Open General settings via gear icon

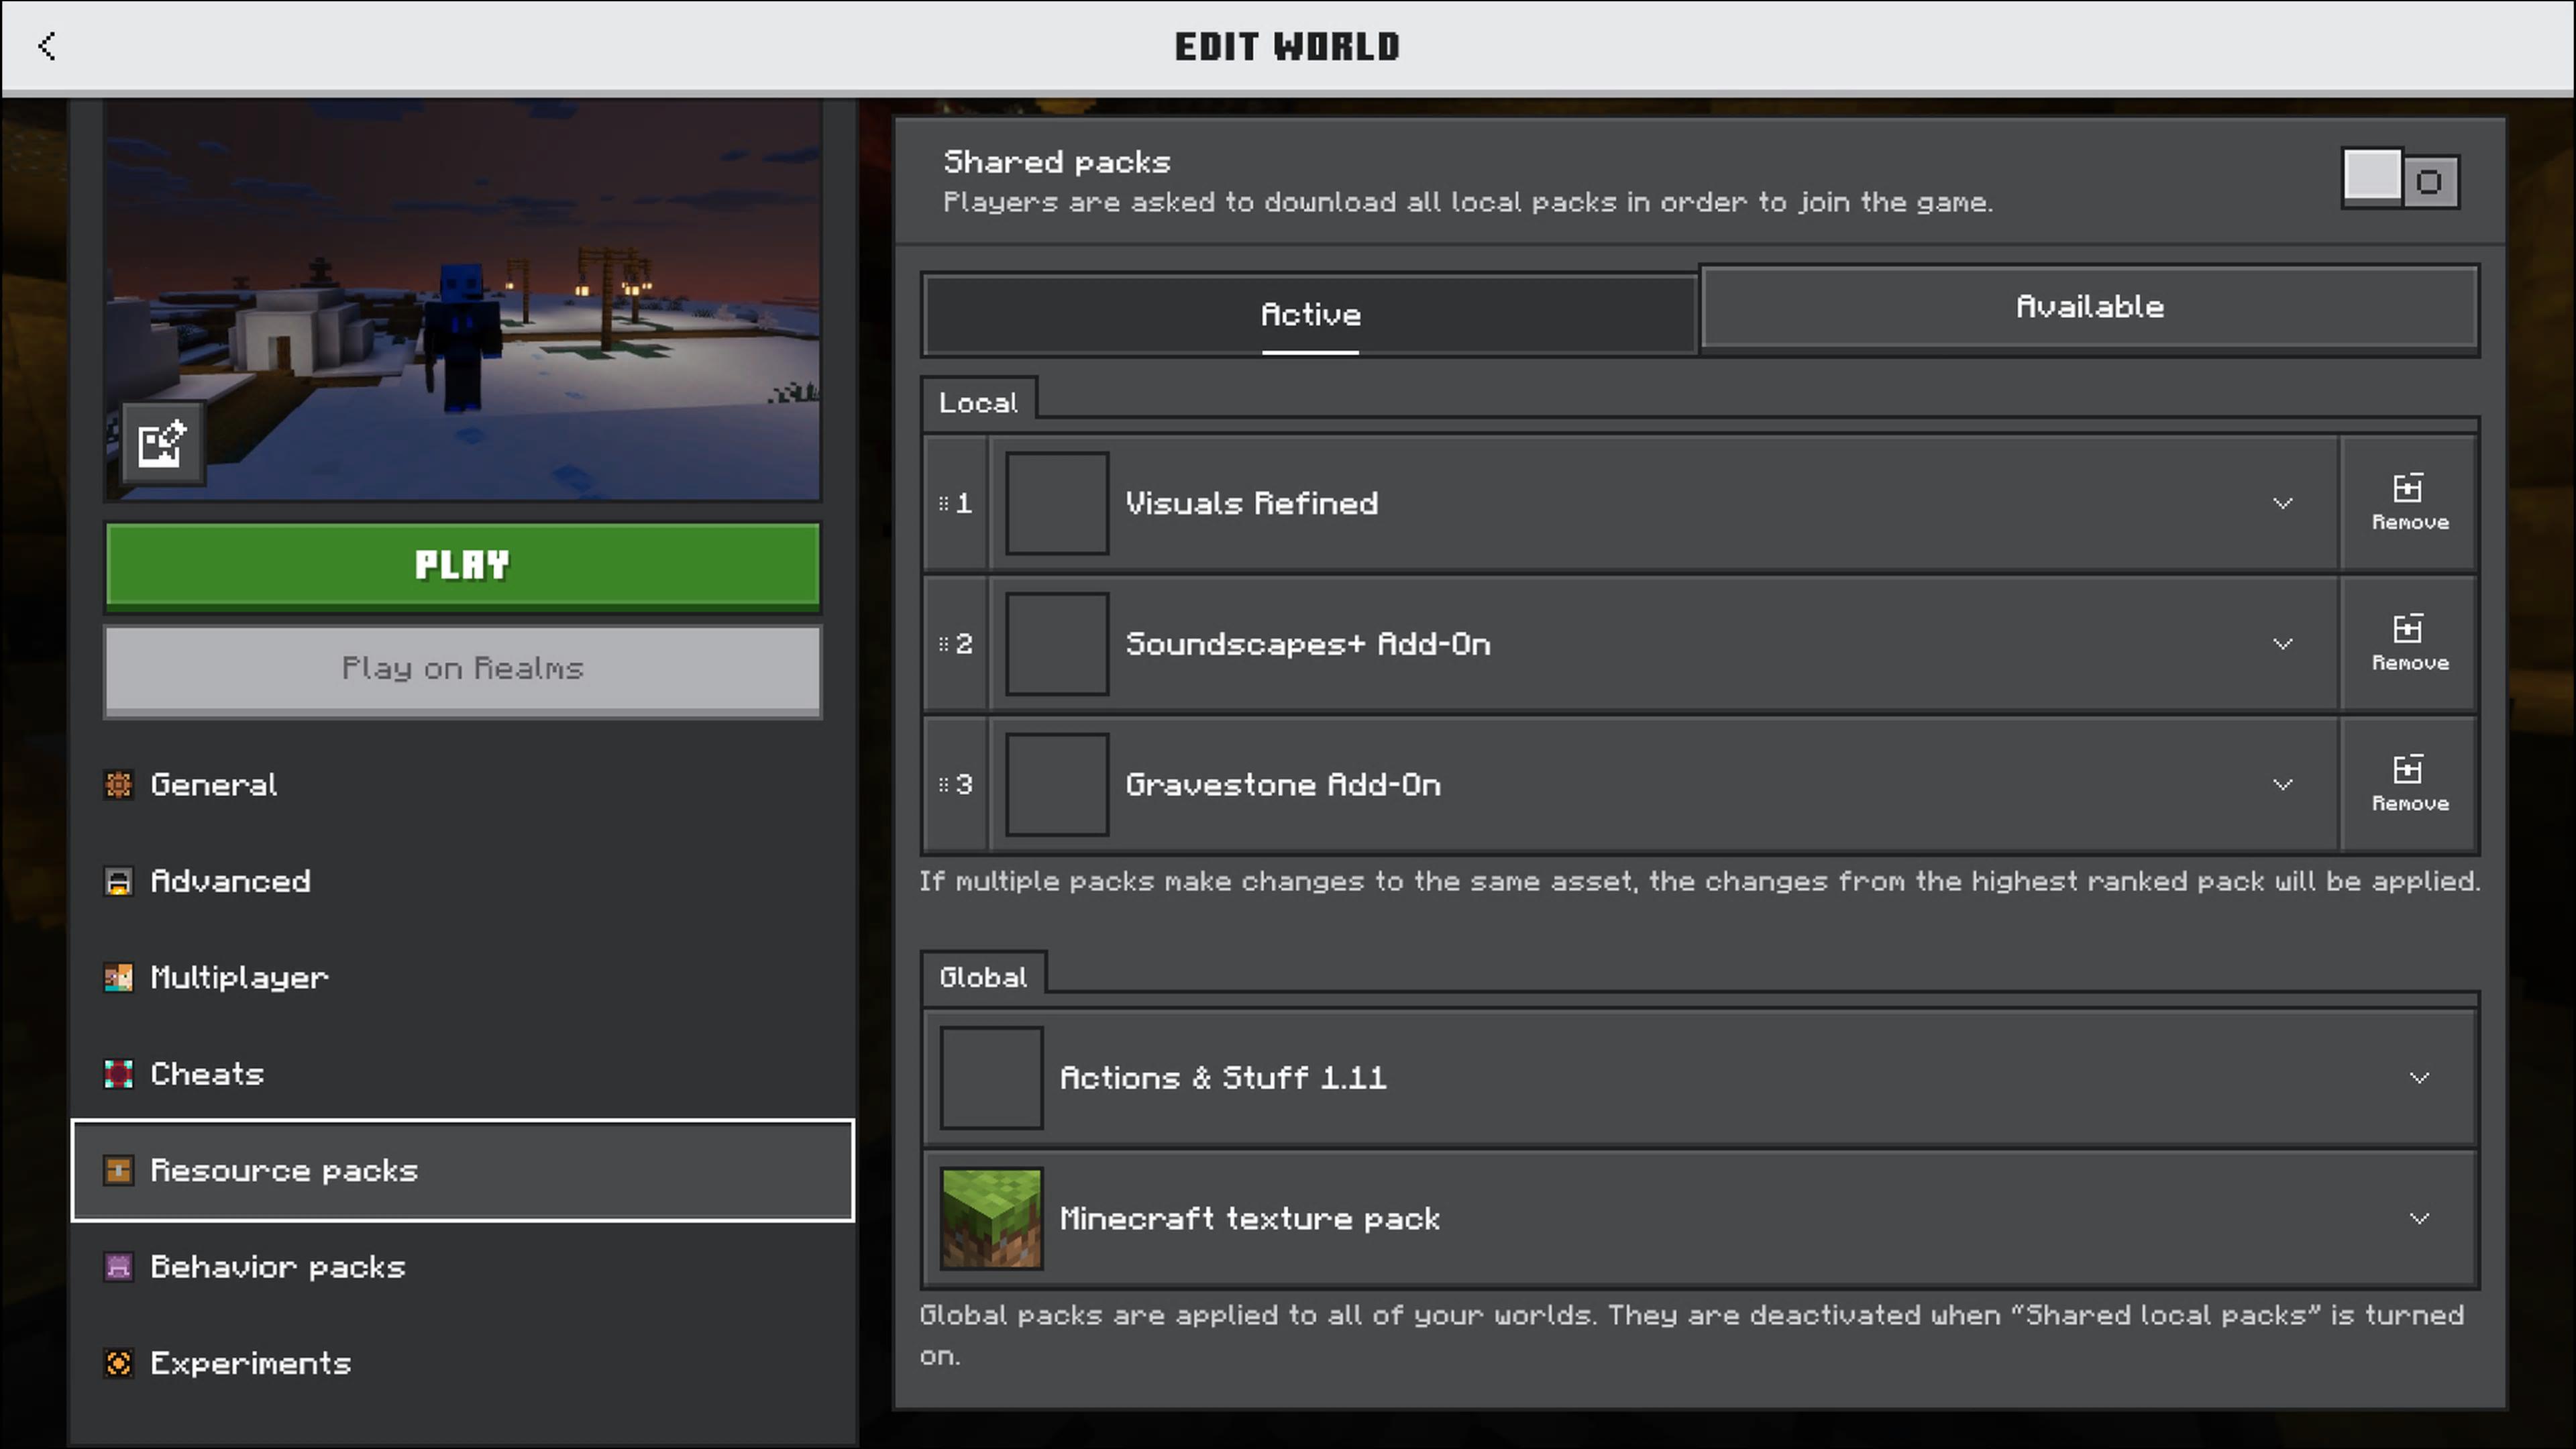click(119, 785)
